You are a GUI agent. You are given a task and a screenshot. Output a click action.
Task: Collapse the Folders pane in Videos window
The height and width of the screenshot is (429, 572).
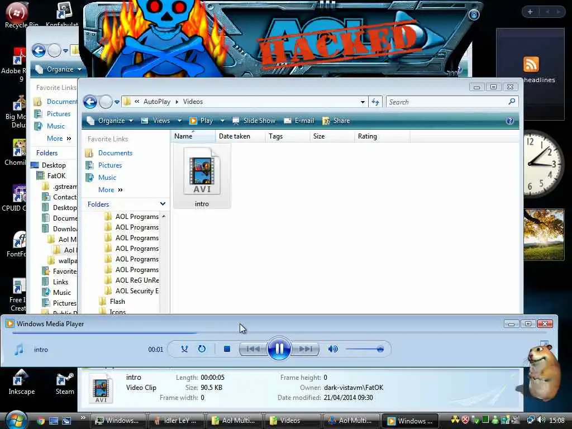point(163,204)
